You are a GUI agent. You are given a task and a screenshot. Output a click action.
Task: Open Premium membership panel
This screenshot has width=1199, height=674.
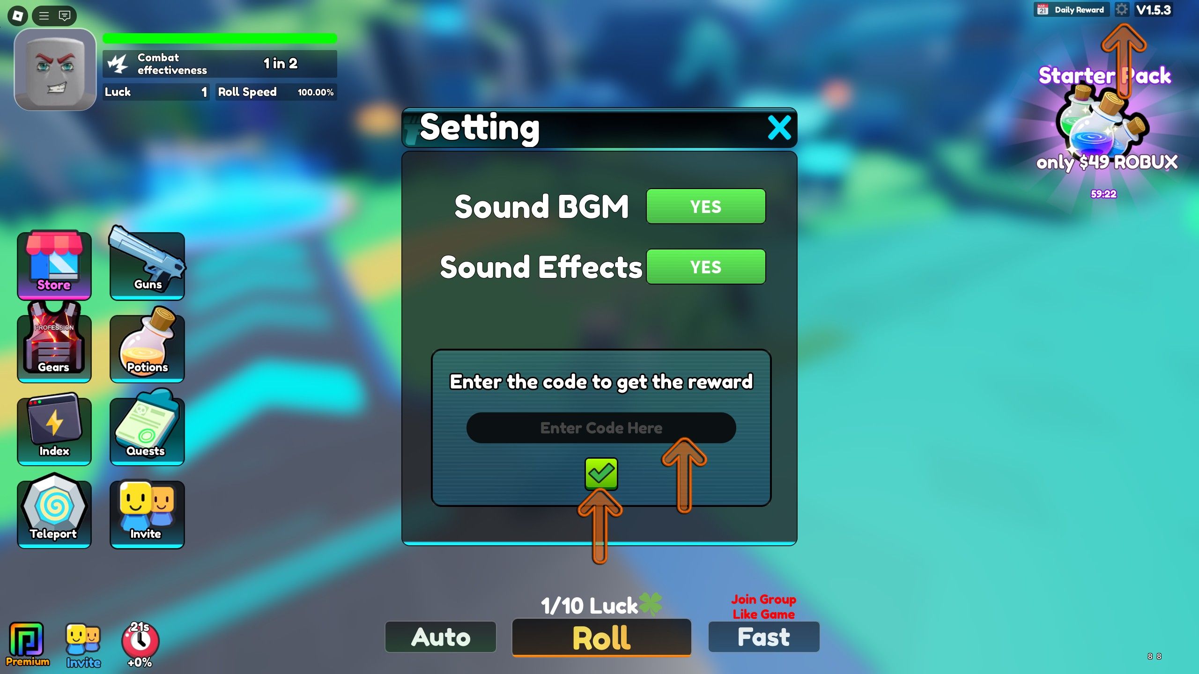coord(27,642)
